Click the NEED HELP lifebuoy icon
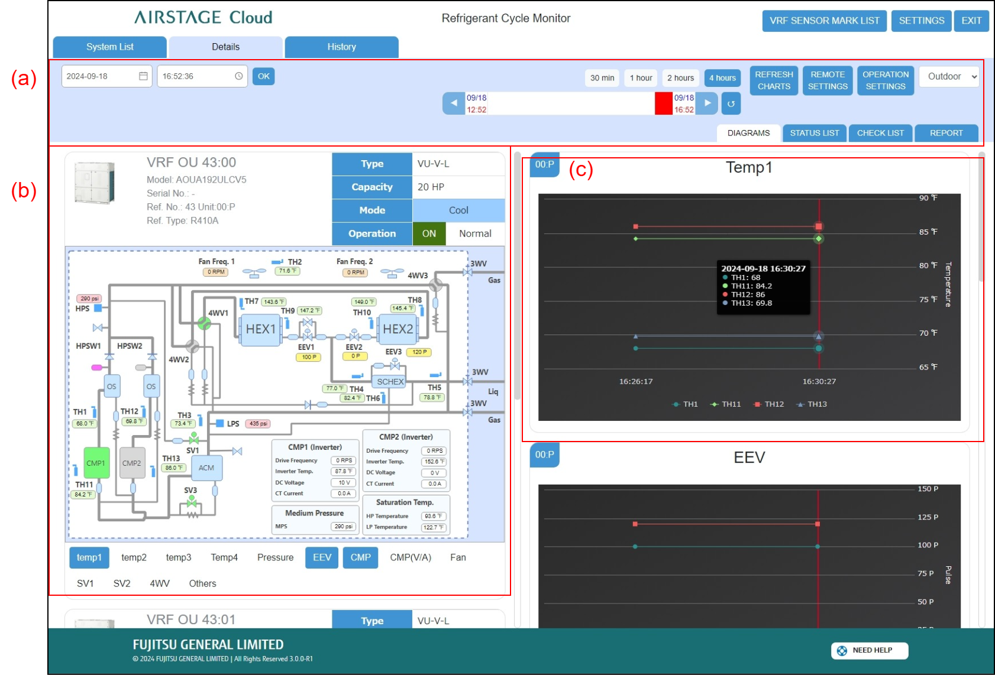 click(842, 650)
